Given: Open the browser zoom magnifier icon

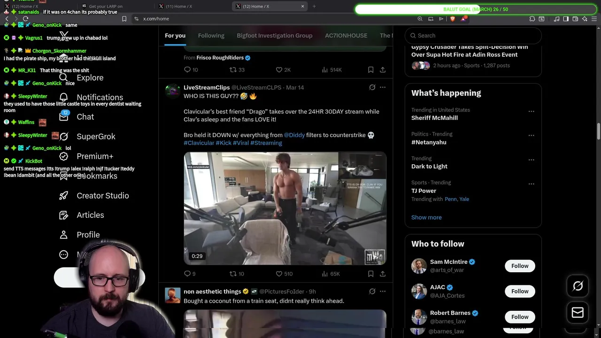Looking at the screenshot, I should pos(420,19).
